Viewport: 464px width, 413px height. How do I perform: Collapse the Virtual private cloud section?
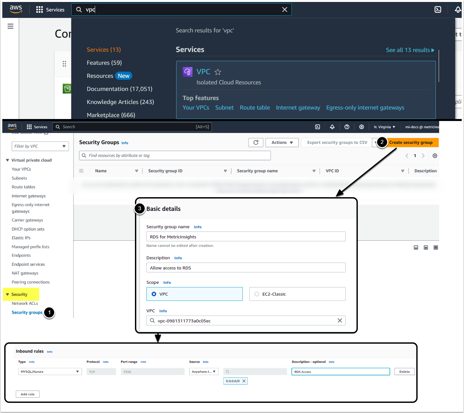8,160
